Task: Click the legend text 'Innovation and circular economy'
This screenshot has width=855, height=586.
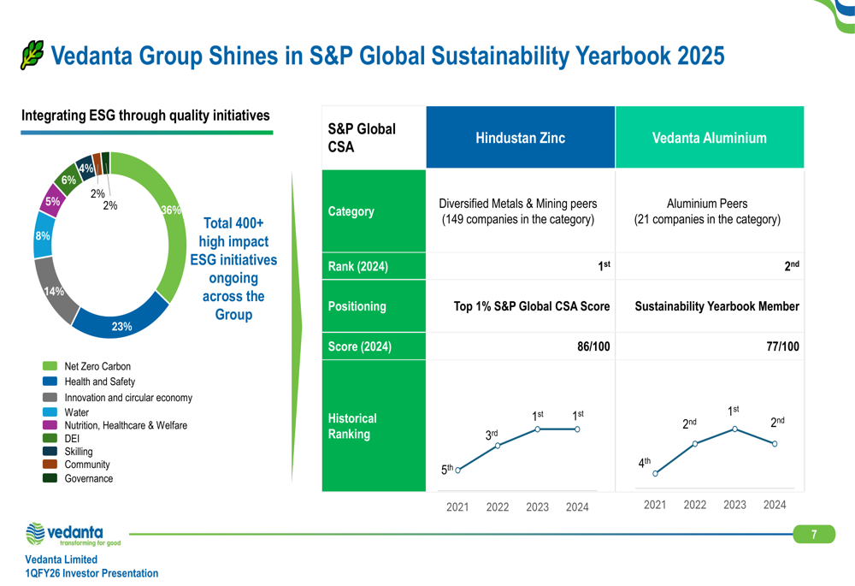Action: [x=128, y=398]
